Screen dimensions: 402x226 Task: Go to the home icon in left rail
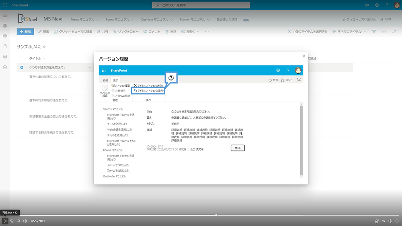(x=5, y=16)
